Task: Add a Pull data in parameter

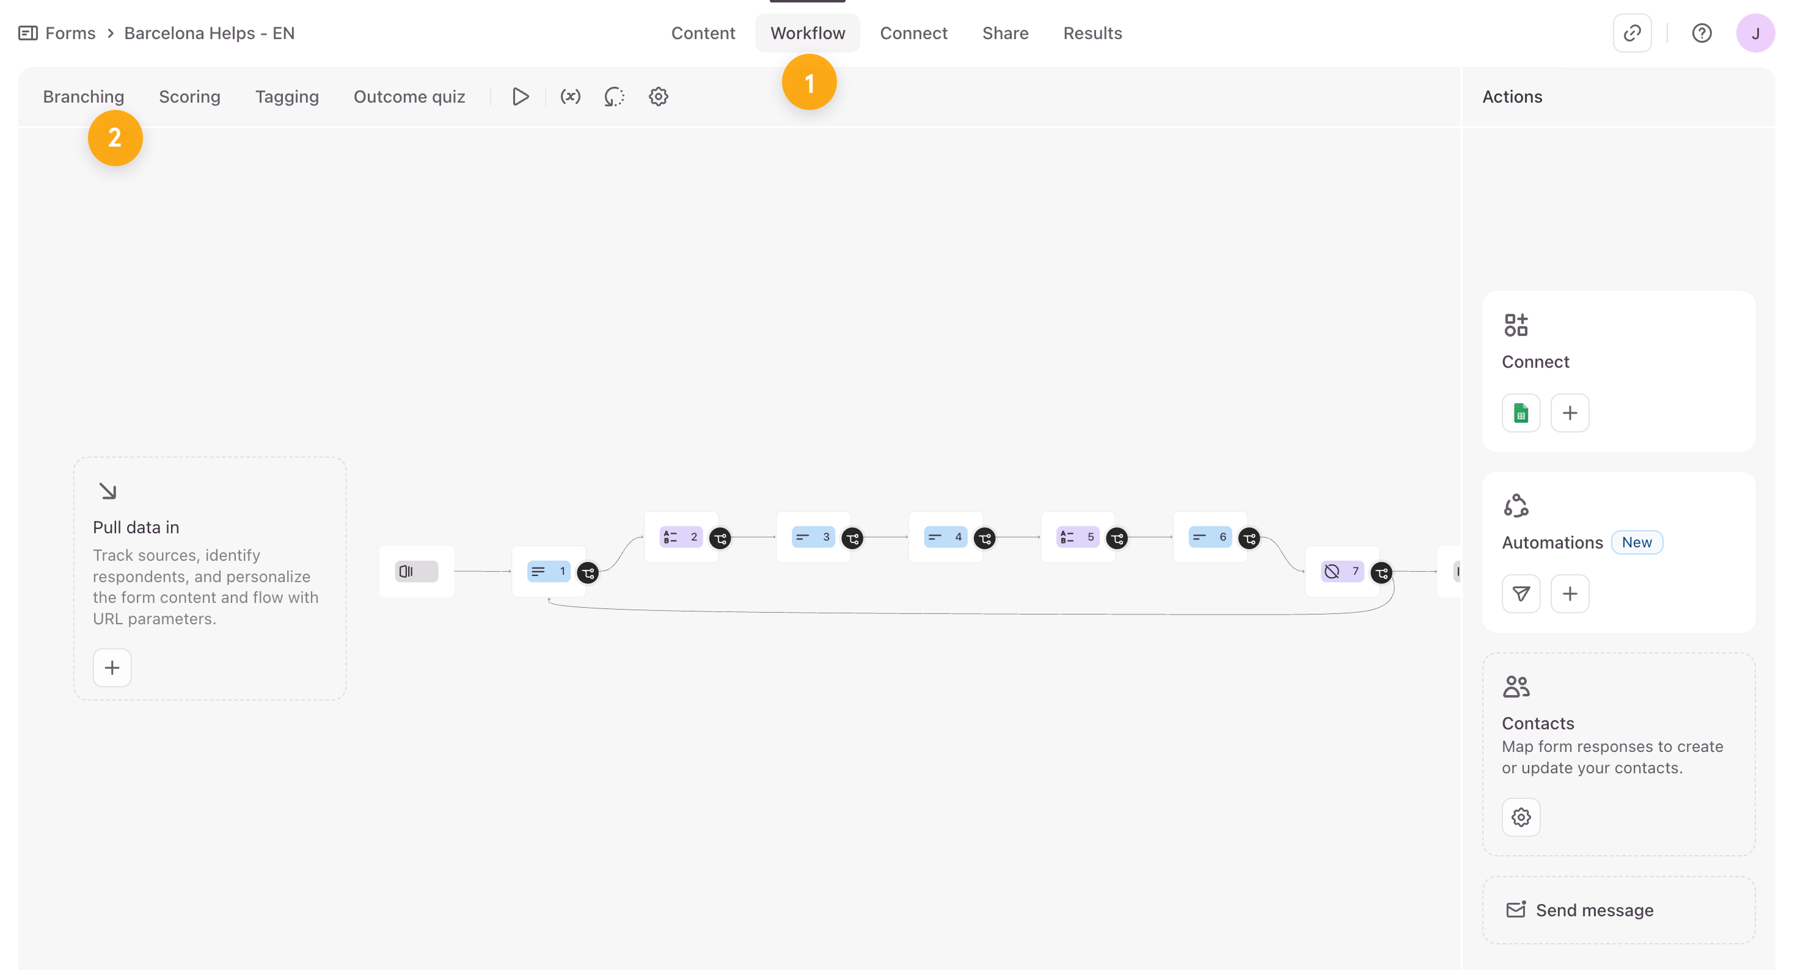Action: [111, 667]
